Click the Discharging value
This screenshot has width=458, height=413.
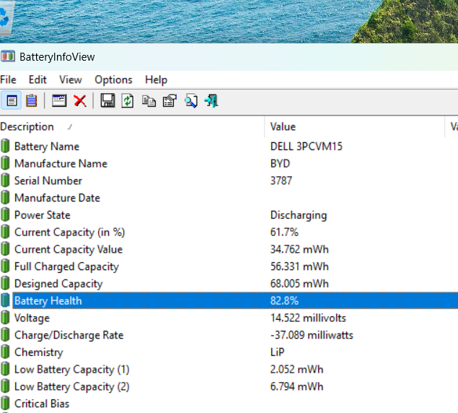(x=299, y=215)
